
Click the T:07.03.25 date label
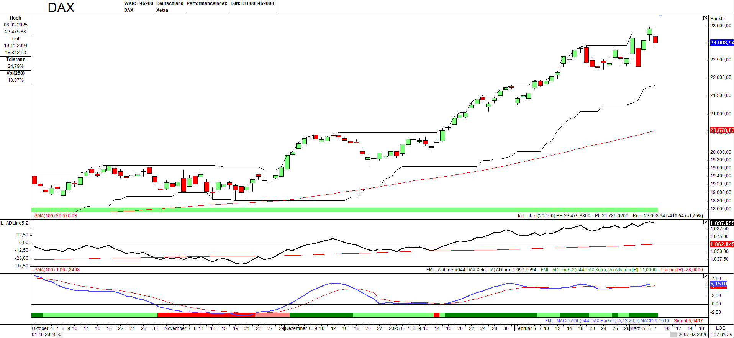(721, 335)
